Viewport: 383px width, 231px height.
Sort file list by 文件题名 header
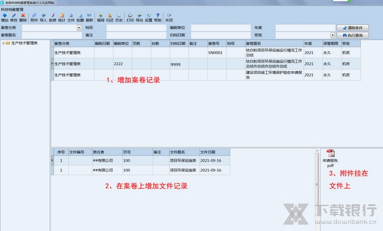click(x=184, y=152)
